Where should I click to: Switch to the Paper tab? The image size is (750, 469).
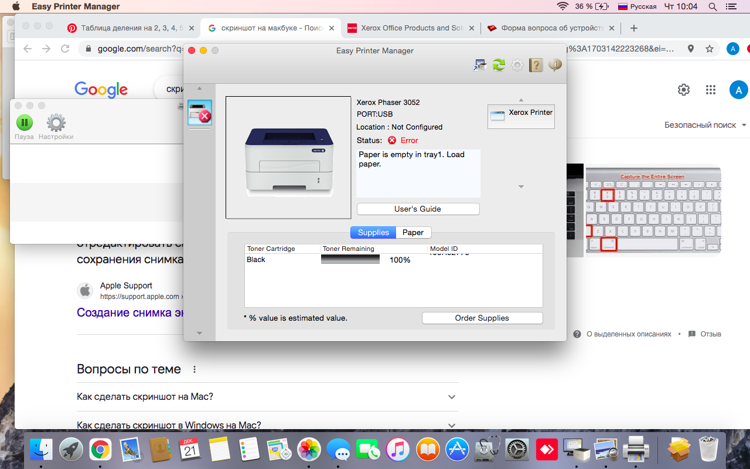pos(413,232)
